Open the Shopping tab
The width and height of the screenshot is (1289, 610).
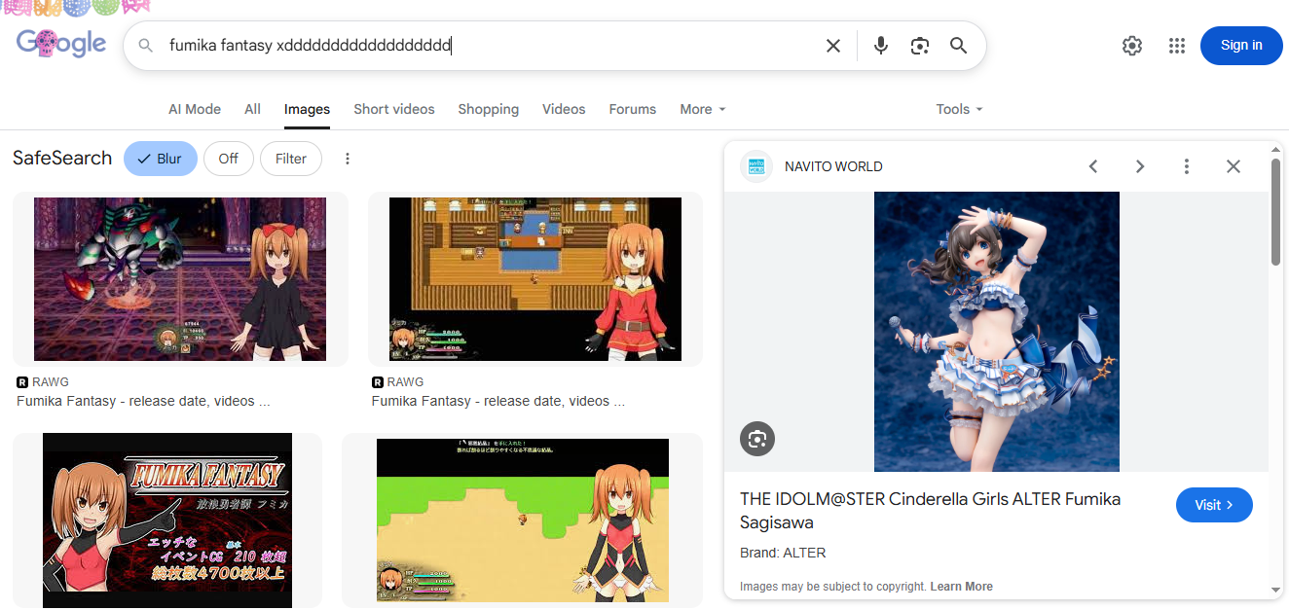(489, 109)
